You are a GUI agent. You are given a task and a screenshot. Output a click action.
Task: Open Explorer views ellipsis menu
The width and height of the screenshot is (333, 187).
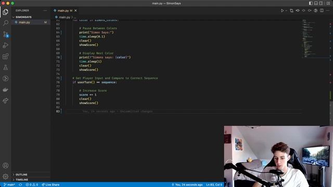45,10
